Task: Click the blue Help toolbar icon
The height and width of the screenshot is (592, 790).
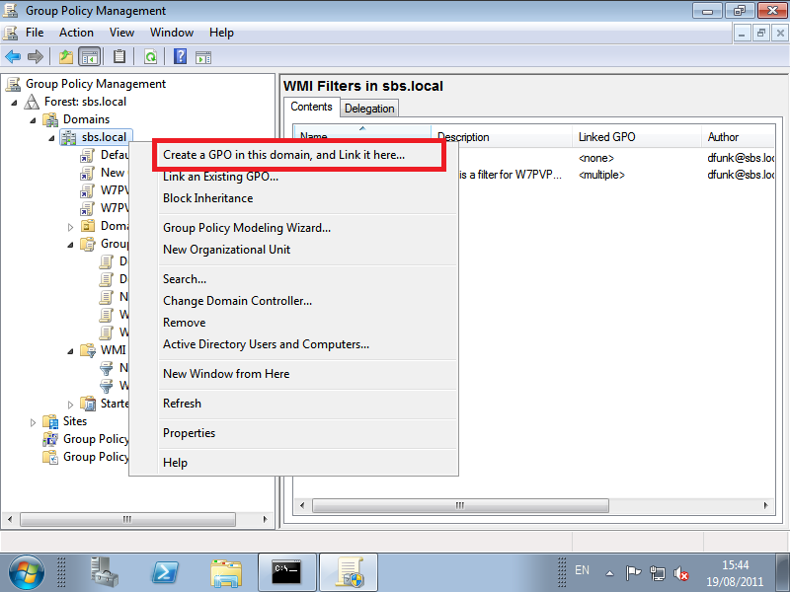Action: [181, 57]
